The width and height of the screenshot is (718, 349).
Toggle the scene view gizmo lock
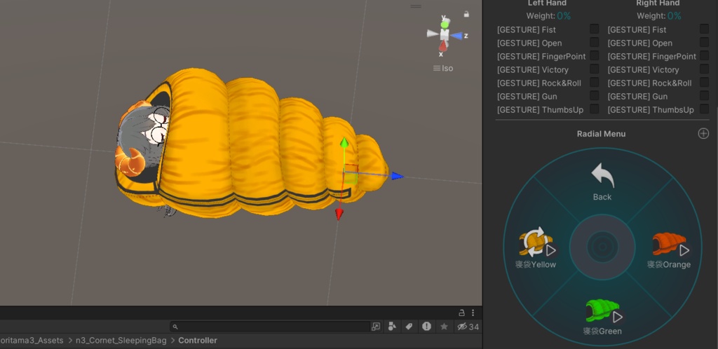point(466,14)
